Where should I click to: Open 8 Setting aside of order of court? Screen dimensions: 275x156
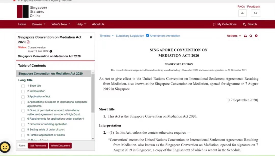click(46, 130)
